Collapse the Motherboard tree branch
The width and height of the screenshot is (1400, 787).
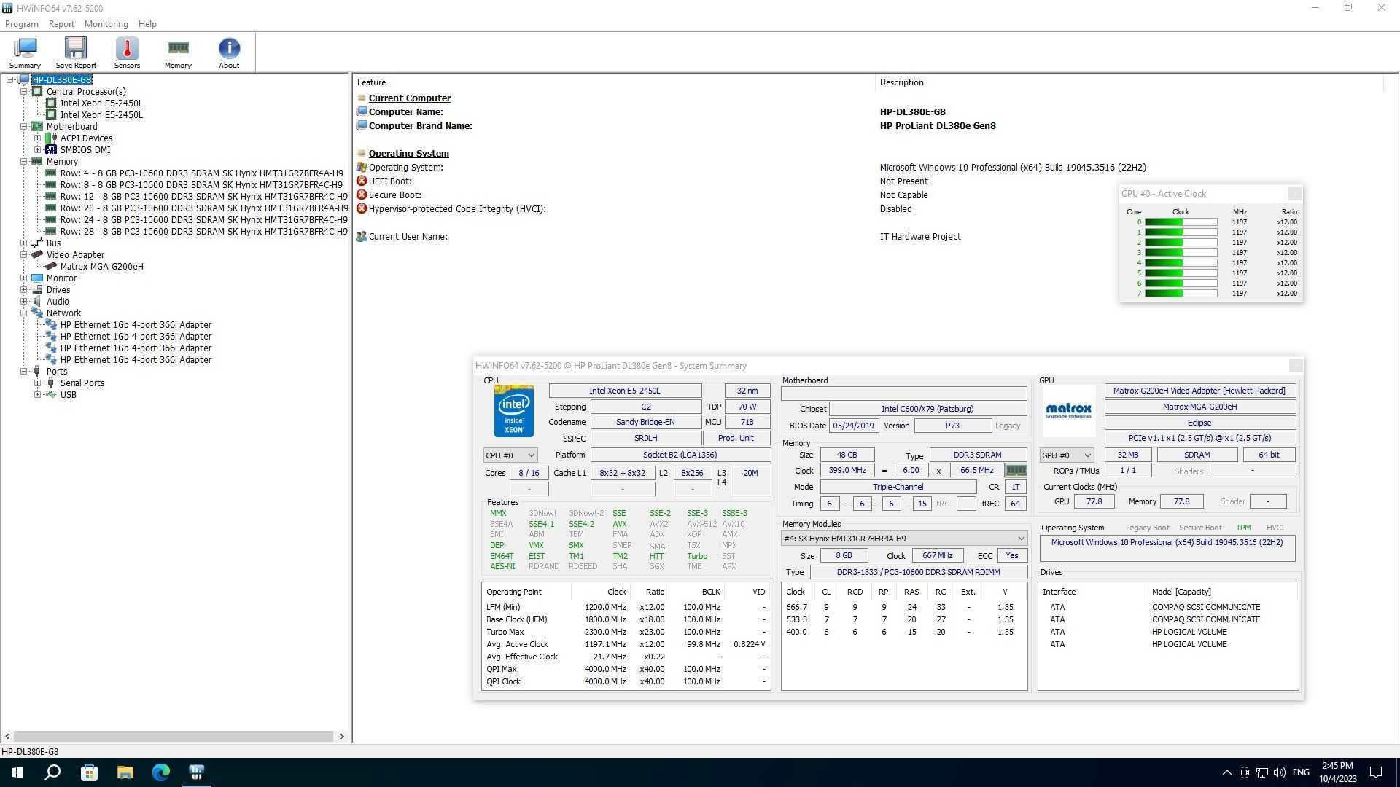24,127
